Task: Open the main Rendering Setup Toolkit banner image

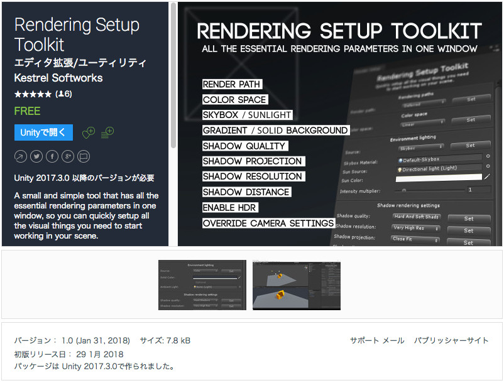Action: (x=339, y=124)
